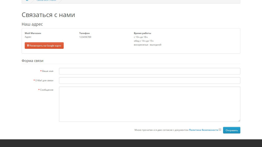262x147 pixels.
Task: Click the 'с 10ч до 18ч' hours text
Action: pyautogui.click(x=141, y=37)
